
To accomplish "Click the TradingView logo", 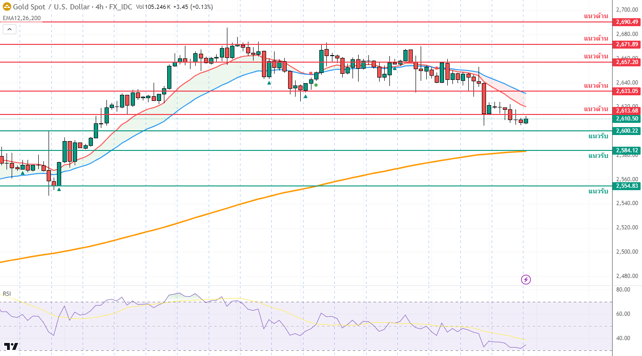I will click(11, 346).
